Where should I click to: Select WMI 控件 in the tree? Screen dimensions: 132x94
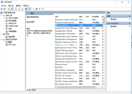pos(12,45)
